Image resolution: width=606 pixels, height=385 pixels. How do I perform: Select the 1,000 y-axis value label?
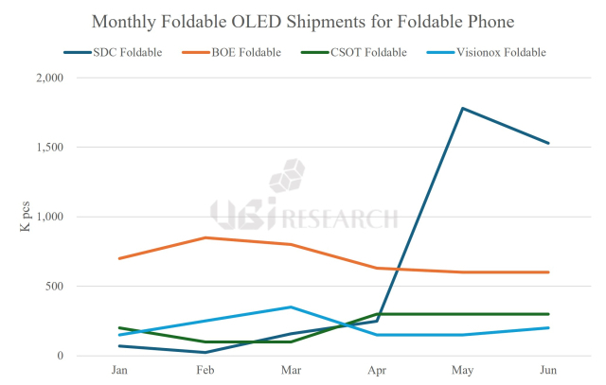47,217
